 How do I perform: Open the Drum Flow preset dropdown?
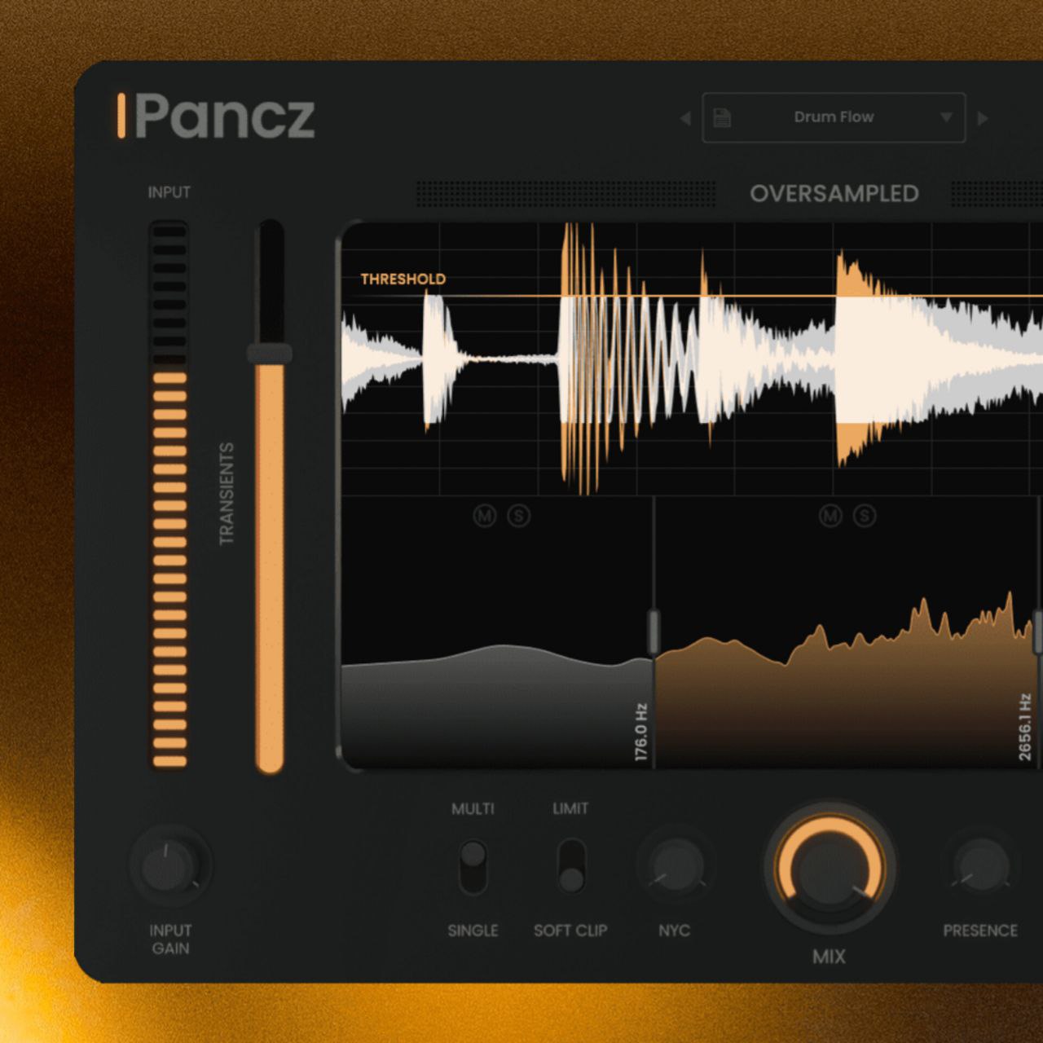coord(946,117)
